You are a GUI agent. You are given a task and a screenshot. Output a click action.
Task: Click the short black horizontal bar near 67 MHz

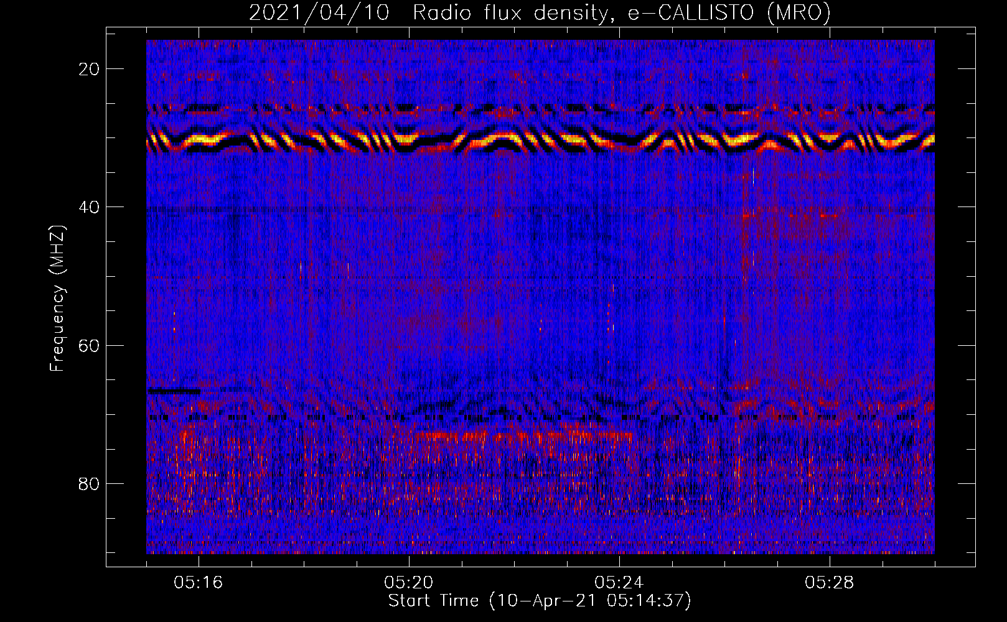(x=174, y=391)
